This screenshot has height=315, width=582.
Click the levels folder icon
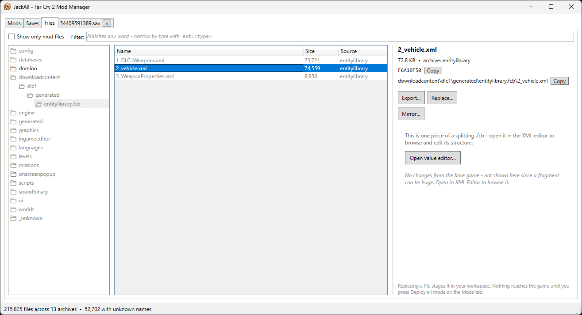[13, 156]
